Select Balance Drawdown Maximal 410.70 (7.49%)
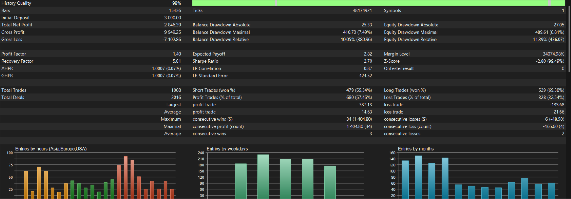This screenshot has height=199, width=571. 357,32
